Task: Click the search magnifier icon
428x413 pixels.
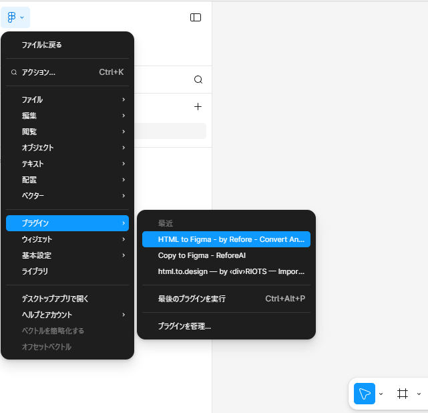Action: [198, 80]
